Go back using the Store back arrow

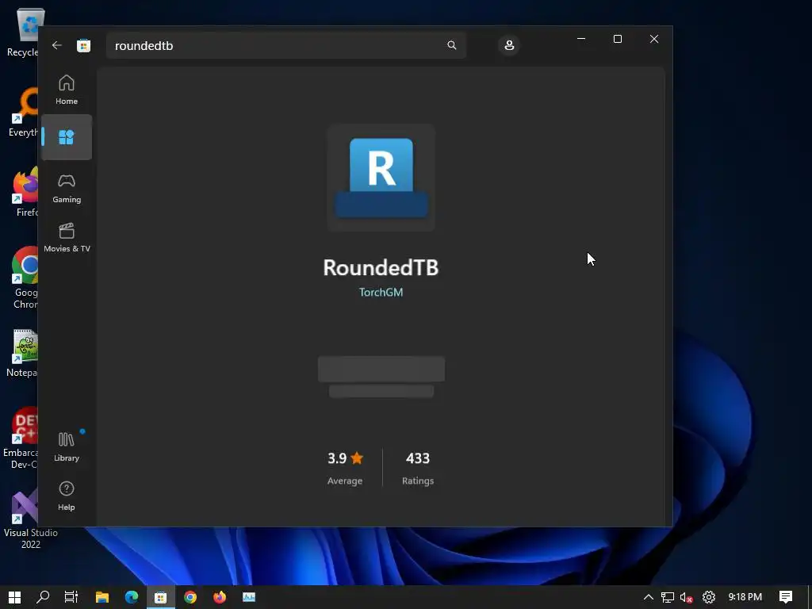coord(57,45)
